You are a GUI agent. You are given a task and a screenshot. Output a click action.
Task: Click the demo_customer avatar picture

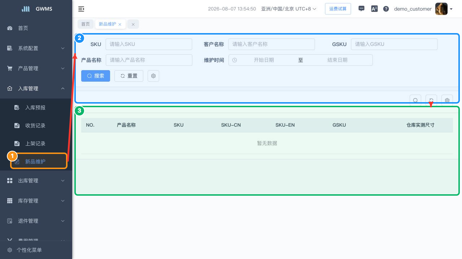[x=441, y=9]
